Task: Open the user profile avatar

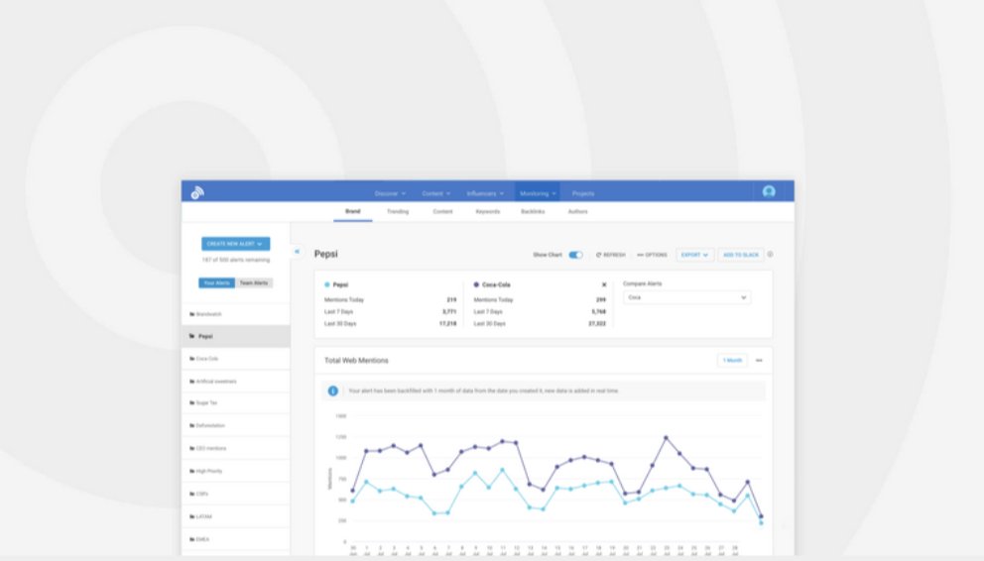Action: (769, 192)
